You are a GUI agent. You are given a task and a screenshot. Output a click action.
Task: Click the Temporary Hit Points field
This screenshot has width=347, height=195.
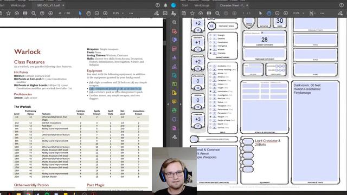point(265,53)
